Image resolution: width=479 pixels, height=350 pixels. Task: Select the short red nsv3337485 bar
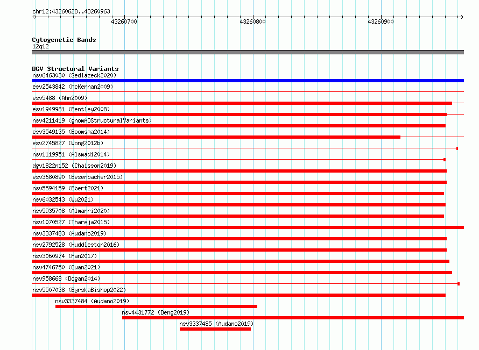(x=215, y=329)
